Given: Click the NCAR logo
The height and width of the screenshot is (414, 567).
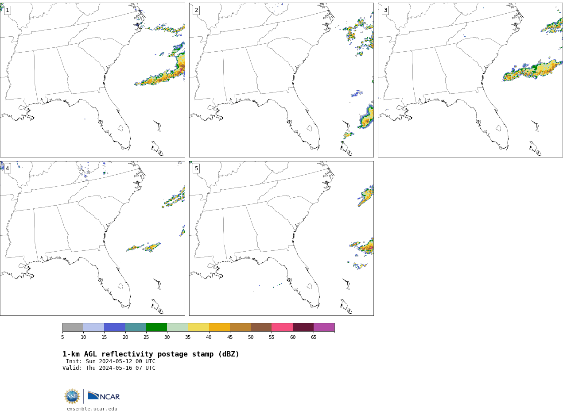Looking at the screenshot, I should click(104, 396).
